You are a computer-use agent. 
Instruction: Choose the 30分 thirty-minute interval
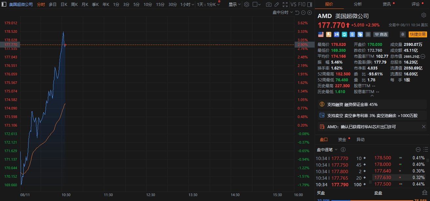click(173, 5)
